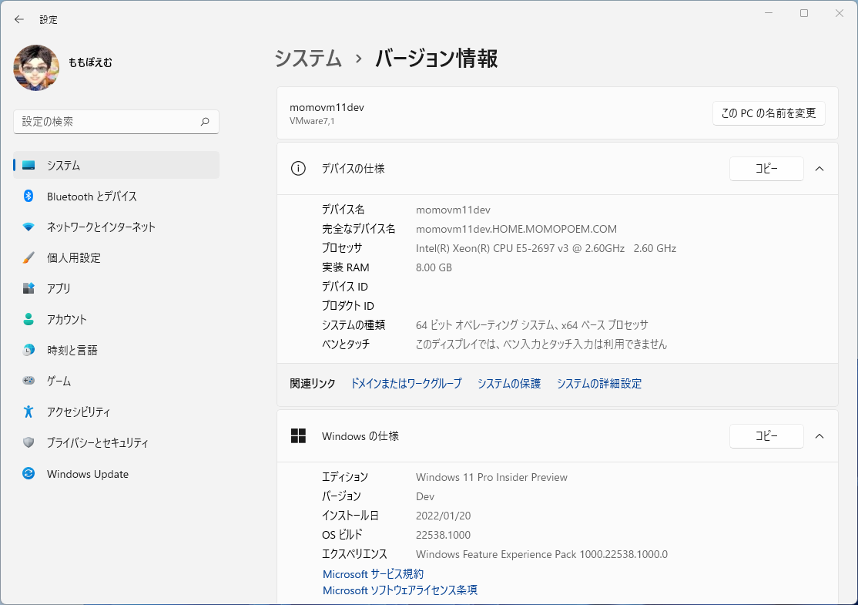Collapse the Windows の仕様 section chevron
Image resolution: width=858 pixels, height=605 pixels.
[x=819, y=435]
